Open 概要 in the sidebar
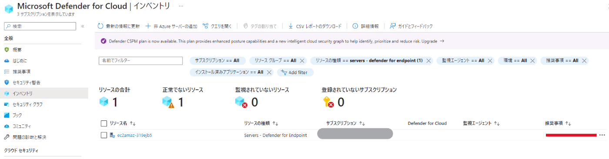The image size is (609, 159). tap(17, 50)
